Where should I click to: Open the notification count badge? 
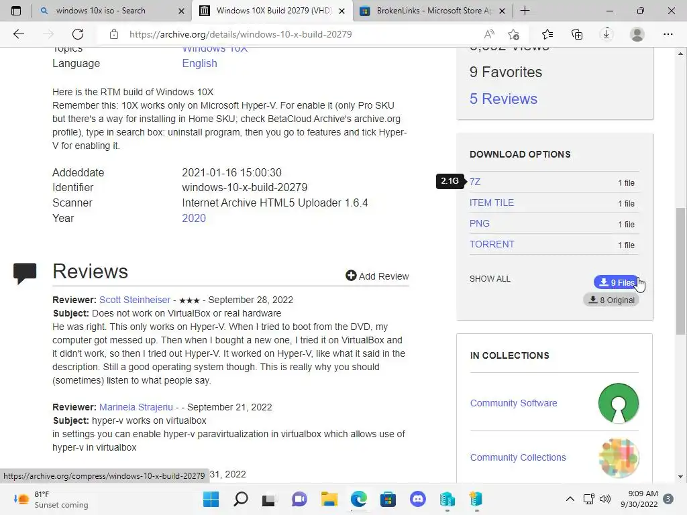(668, 499)
